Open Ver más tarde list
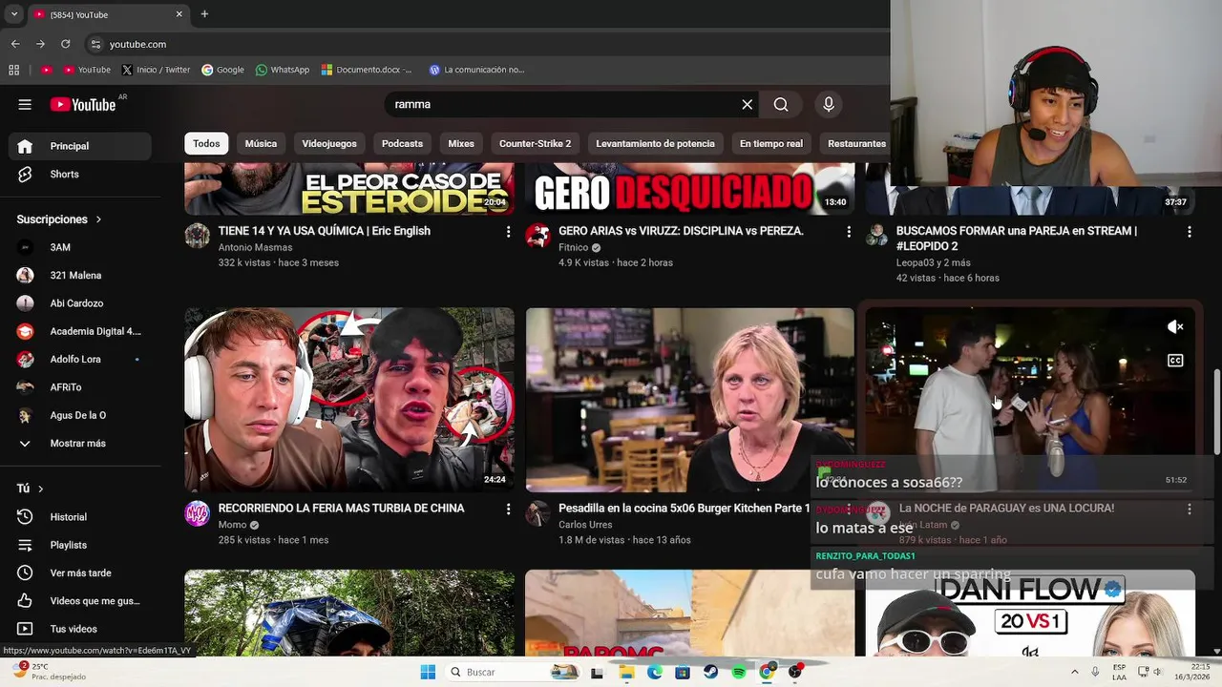The image size is (1222, 687). click(80, 573)
